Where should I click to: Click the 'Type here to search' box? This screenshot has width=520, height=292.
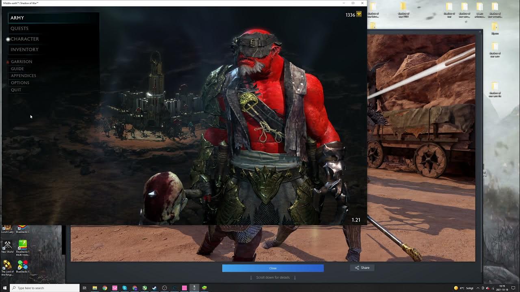click(x=44, y=288)
